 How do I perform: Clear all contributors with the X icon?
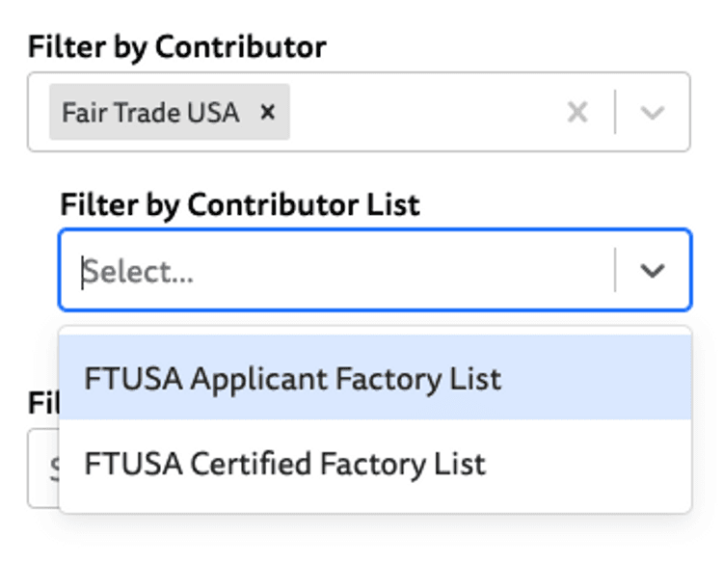click(577, 112)
